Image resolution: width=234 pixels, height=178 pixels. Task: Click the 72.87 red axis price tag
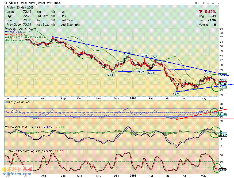point(223,80)
